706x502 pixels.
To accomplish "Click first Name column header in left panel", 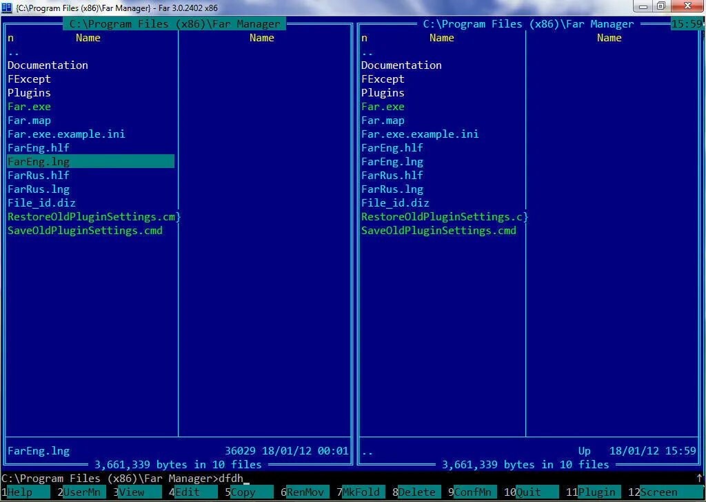I will 88,38.
